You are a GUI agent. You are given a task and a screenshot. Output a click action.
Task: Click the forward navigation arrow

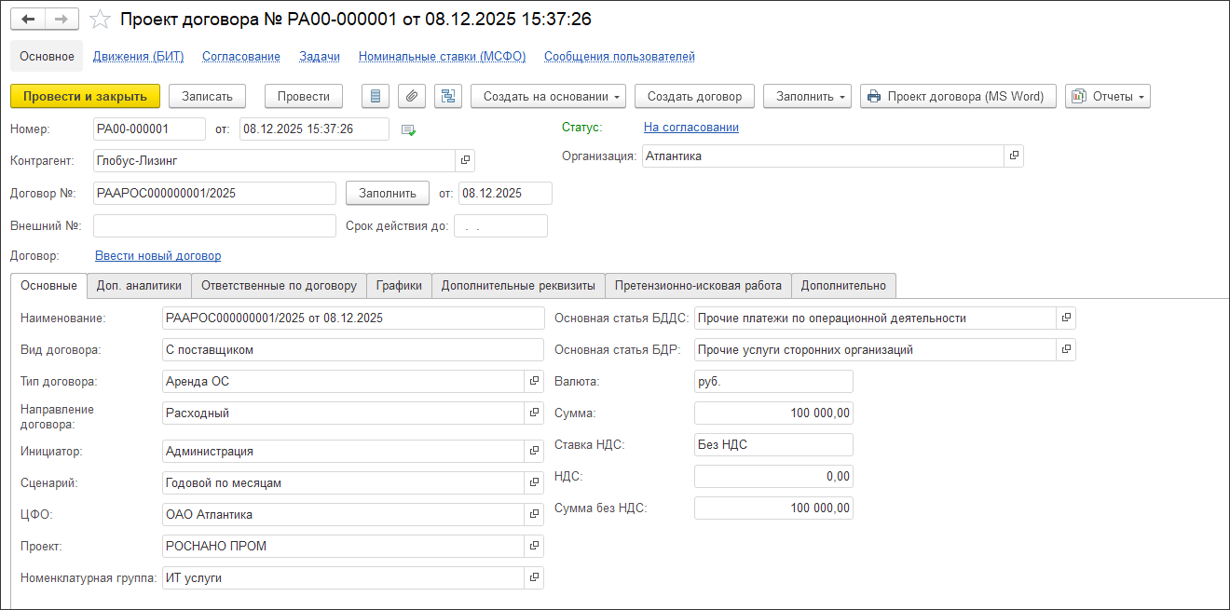pos(61,20)
